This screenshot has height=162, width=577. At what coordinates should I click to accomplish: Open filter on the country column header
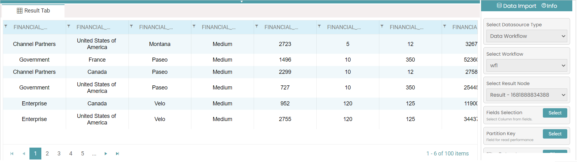click(x=69, y=27)
